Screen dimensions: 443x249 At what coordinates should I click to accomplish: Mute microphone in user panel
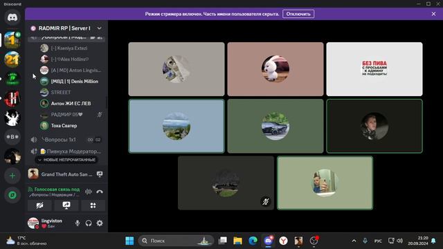pyautogui.click(x=77, y=223)
